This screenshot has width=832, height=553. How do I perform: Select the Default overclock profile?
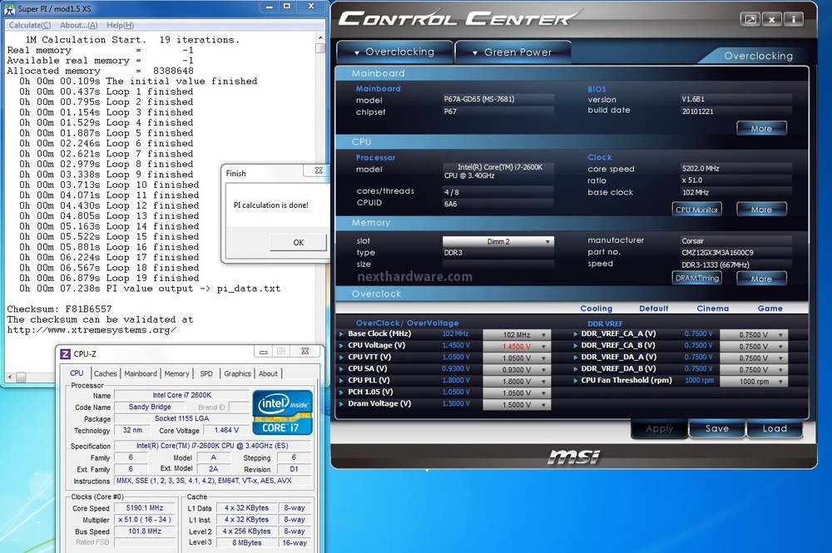tap(654, 308)
